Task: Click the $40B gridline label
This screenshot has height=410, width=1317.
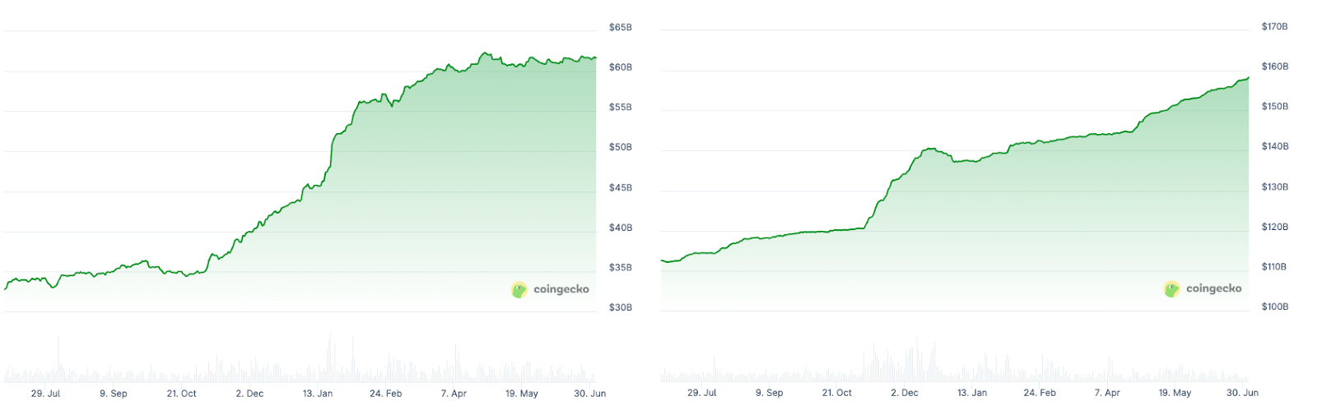Action: coord(620,228)
